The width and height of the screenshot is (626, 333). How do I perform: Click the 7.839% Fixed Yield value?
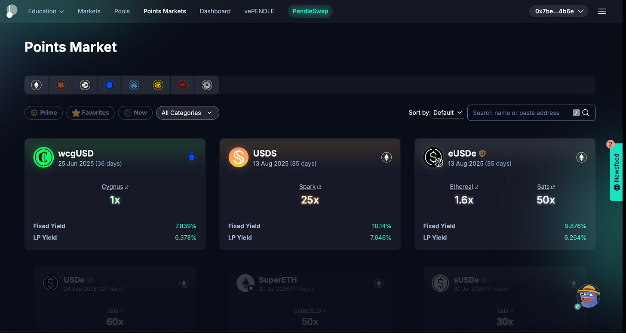click(186, 226)
